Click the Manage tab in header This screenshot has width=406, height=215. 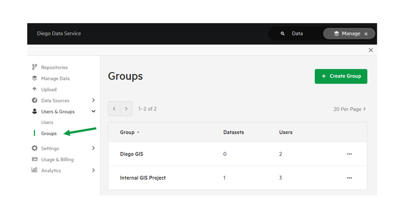[x=349, y=34]
